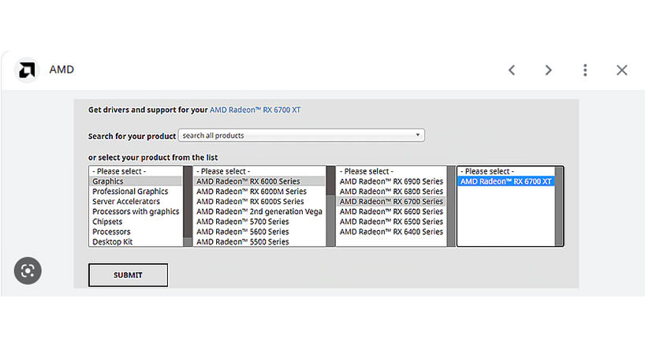Select AMD Radeon RX 6000M Series

tap(259, 192)
